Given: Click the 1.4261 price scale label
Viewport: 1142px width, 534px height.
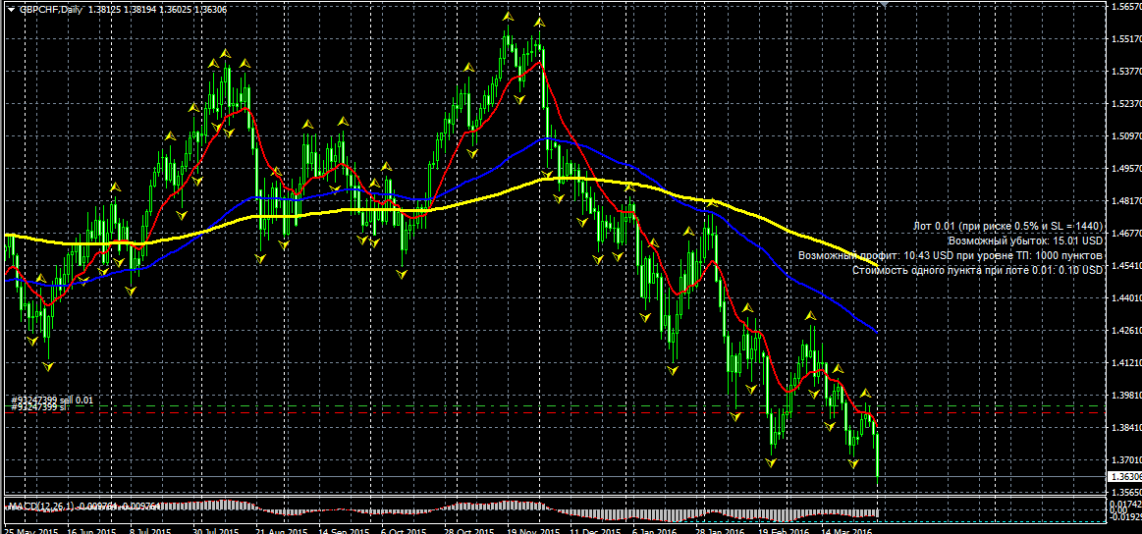Looking at the screenshot, I should 1126,330.
